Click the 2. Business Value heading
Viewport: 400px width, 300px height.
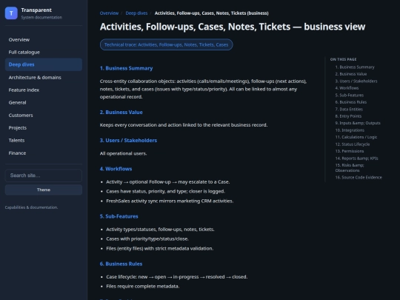(x=121, y=112)
